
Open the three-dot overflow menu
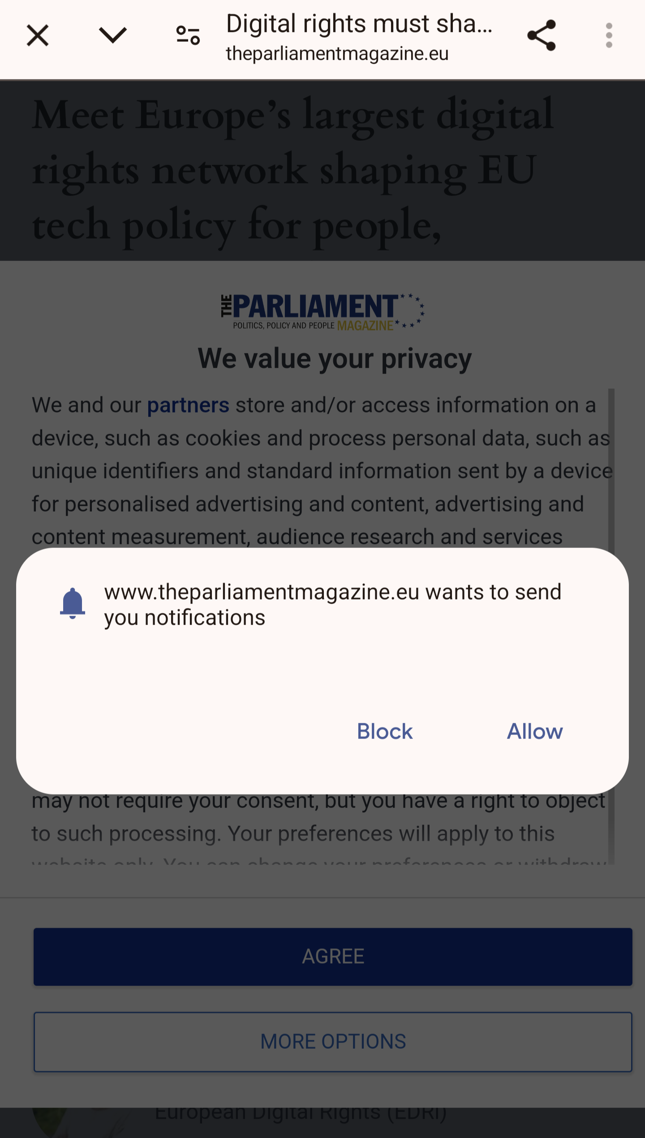coord(609,35)
